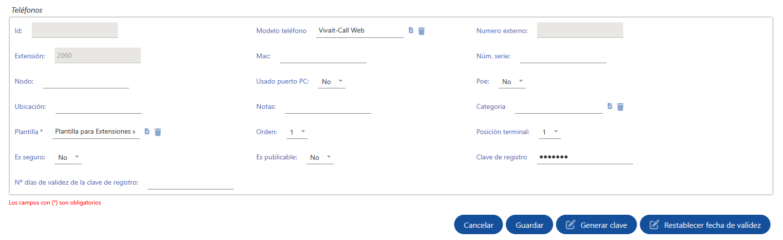Click trash icon beside Modelo teléfono field
783x240 pixels.
pyautogui.click(x=421, y=31)
